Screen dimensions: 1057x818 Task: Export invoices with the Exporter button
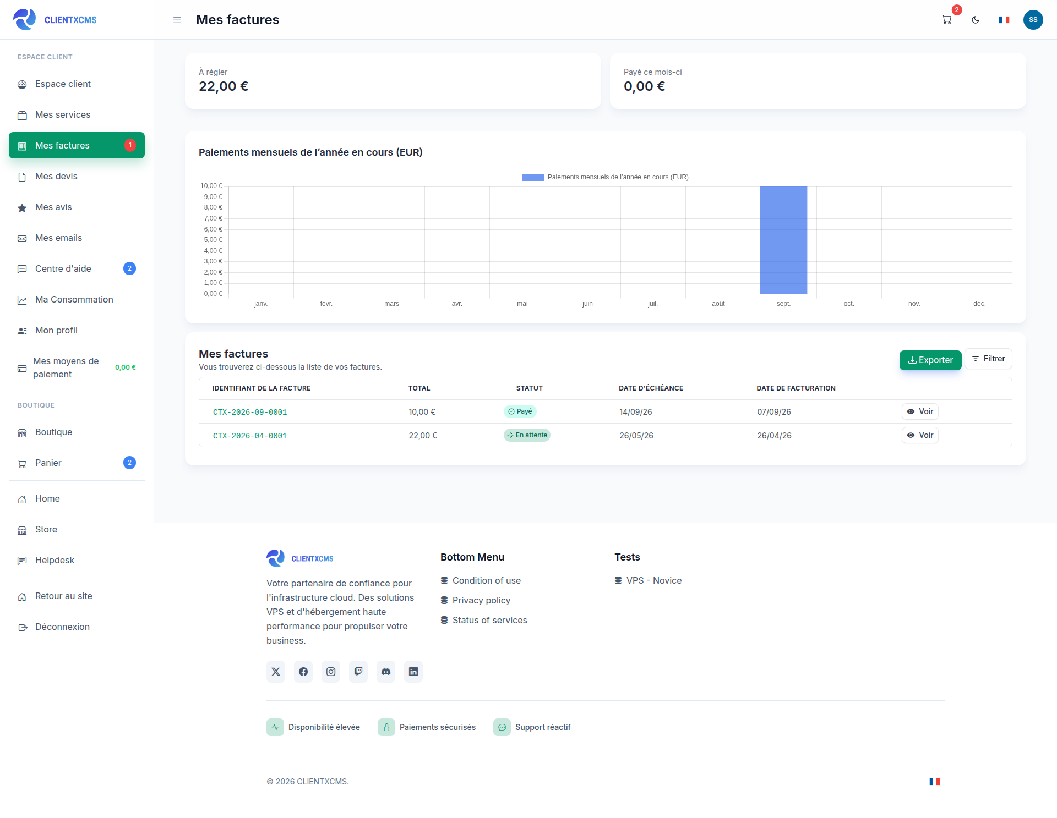pyautogui.click(x=930, y=360)
